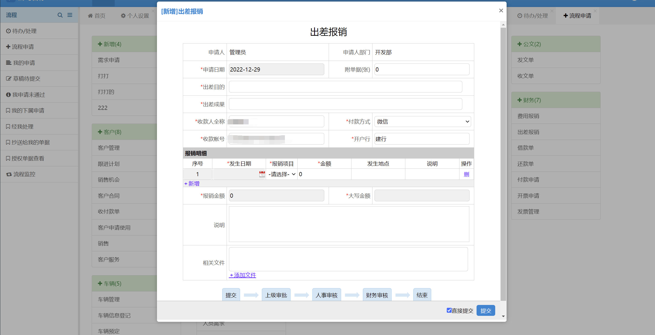Open the calendar picker for 发生日期 row 1
The width and height of the screenshot is (655, 335).
pyautogui.click(x=262, y=174)
